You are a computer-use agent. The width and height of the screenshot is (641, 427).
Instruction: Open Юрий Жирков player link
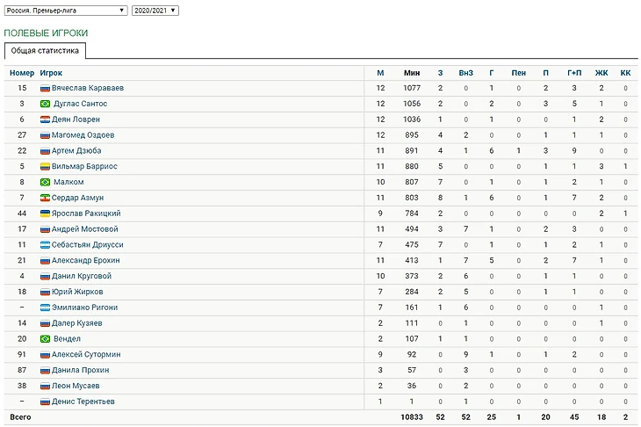point(77,292)
